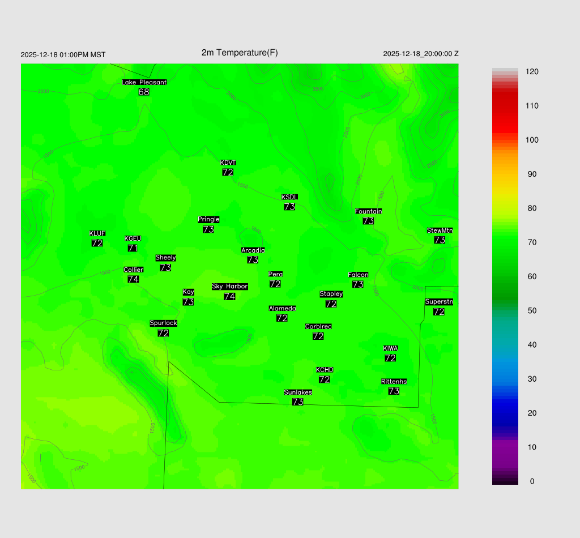Screen dimensions: 580x538
Task: Click the KLUF station label
Action: [x=97, y=233]
